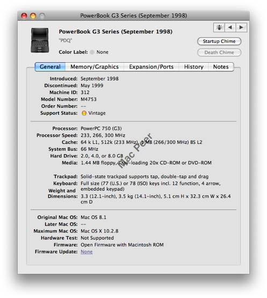This screenshot has height=298, width=267.
Task: Play the Startup Chime
Action: click(219, 41)
